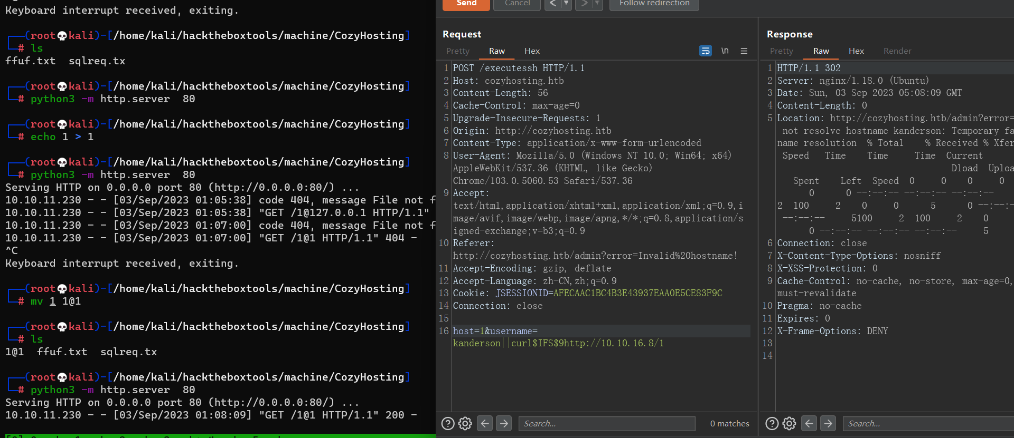Image resolution: width=1014 pixels, height=438 pixels.
Task: Send the Repeater request
Action: coord(466,4)
